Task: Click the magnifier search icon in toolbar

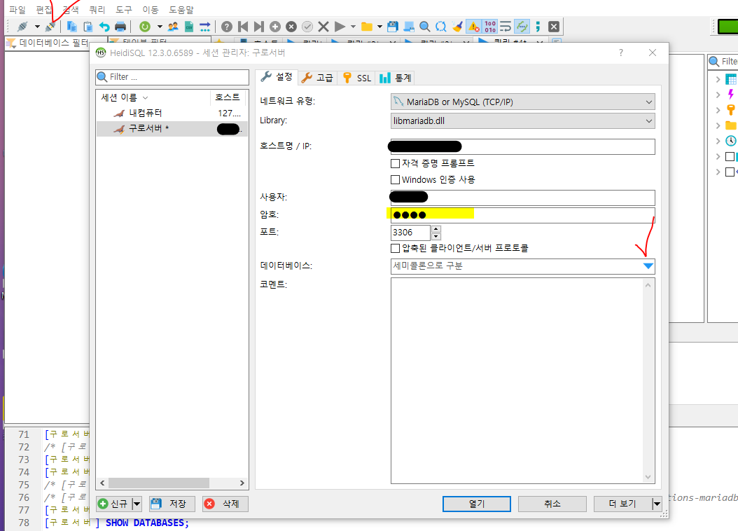Action: pyautogui.click(x=424, y=27)
